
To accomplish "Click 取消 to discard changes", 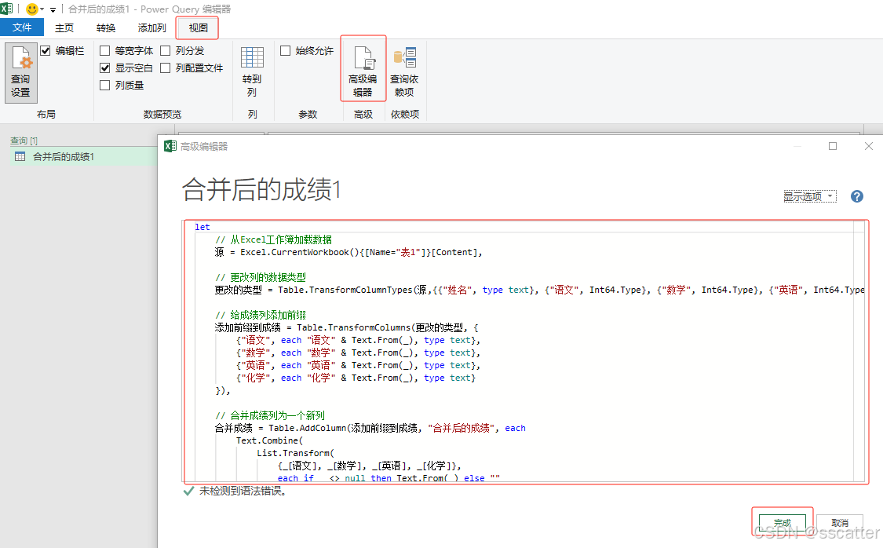I will click(x=840, y=523).
